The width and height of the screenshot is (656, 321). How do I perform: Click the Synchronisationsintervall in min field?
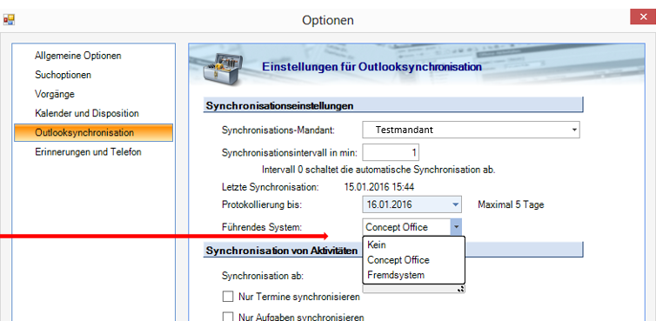(391, 153)
